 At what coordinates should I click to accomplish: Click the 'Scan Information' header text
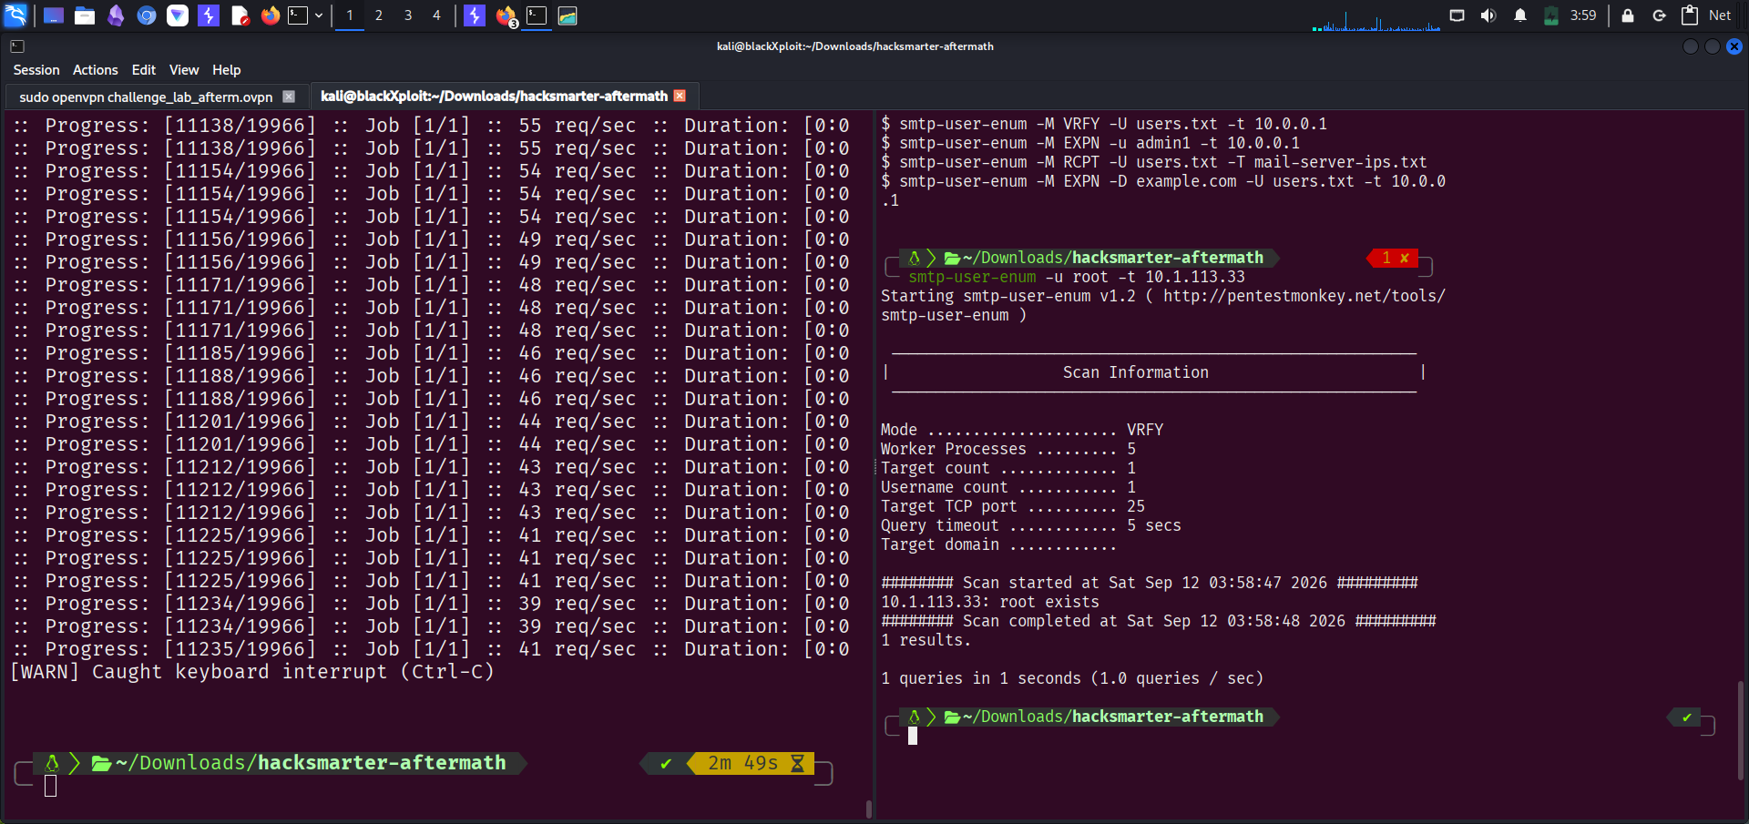(1136, 372)
